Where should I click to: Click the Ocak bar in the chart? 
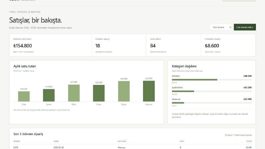[24, 97]
